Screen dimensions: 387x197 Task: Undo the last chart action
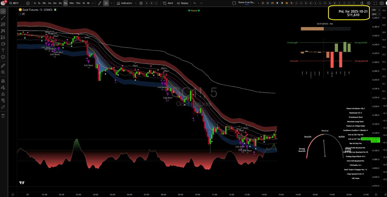pos(195,3)
